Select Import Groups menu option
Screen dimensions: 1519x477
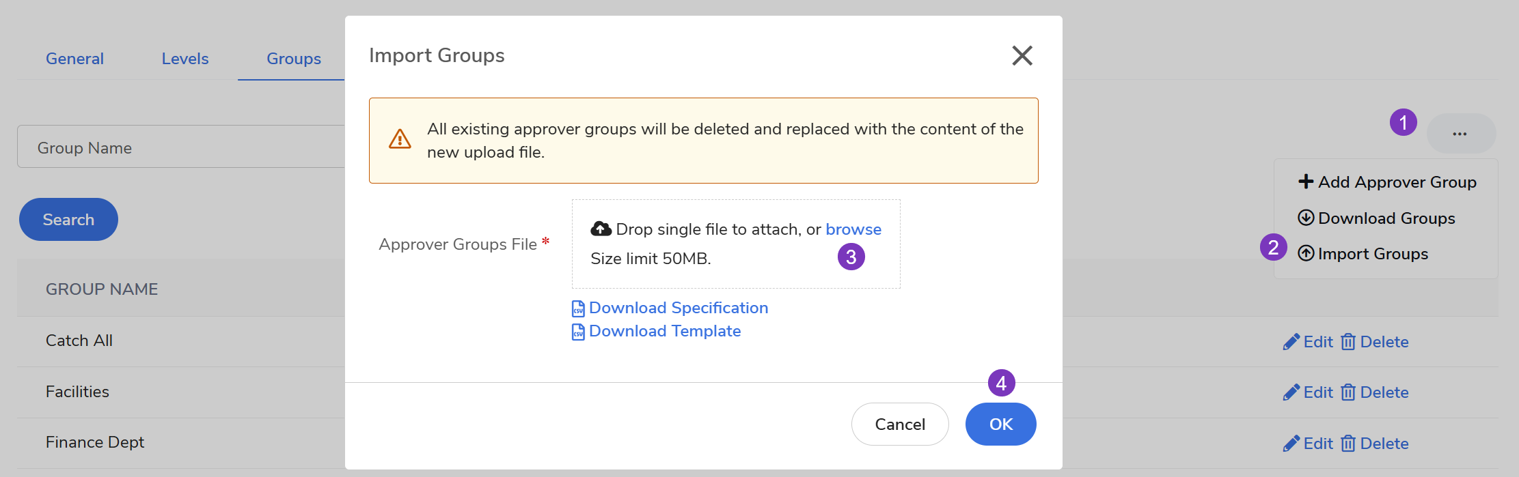[x=1363, y=254]
